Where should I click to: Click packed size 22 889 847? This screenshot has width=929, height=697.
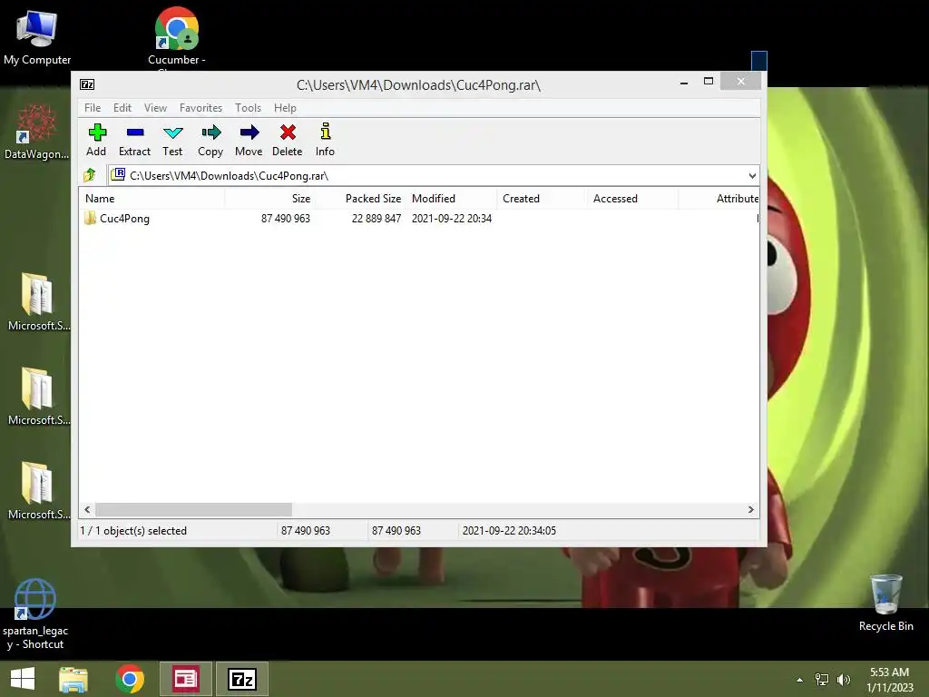point(376,218)
